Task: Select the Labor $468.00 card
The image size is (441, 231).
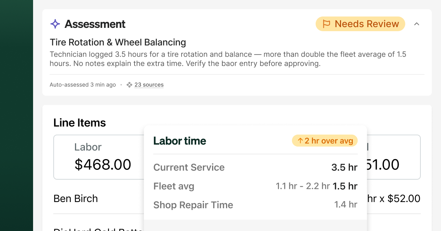Action: 99,157
